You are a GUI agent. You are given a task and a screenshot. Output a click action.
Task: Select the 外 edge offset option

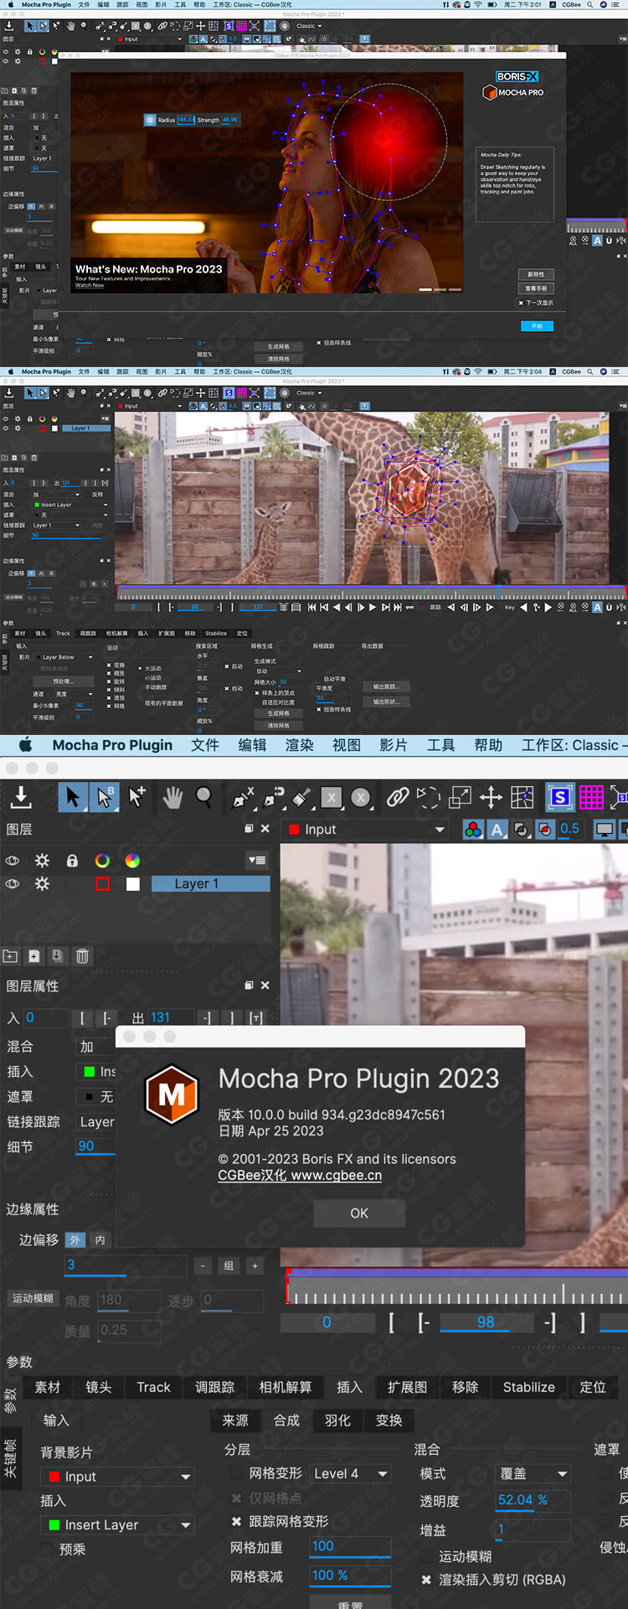coord(75,1239)
